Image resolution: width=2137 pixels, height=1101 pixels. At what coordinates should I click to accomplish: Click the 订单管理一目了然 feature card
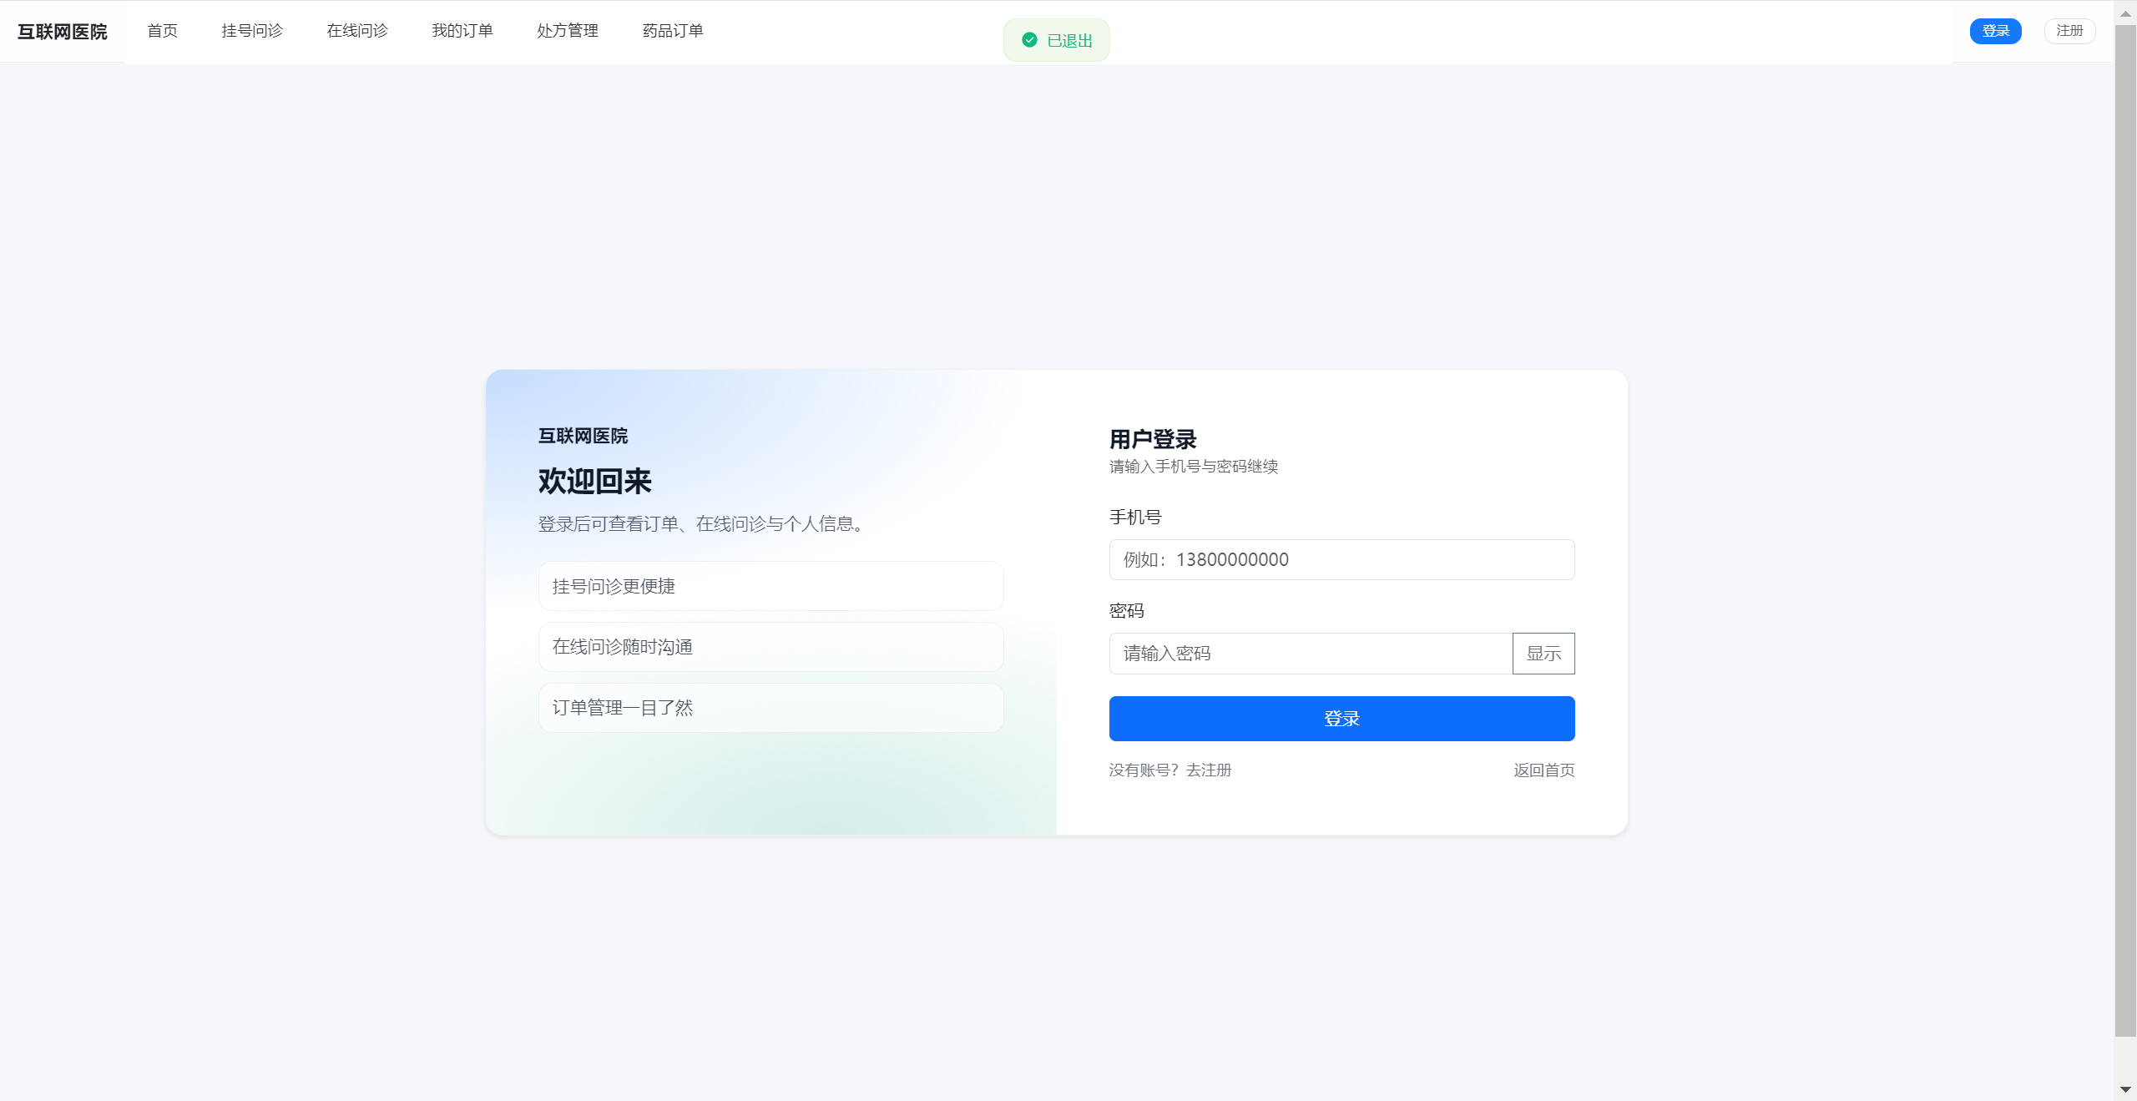point(770,708)
